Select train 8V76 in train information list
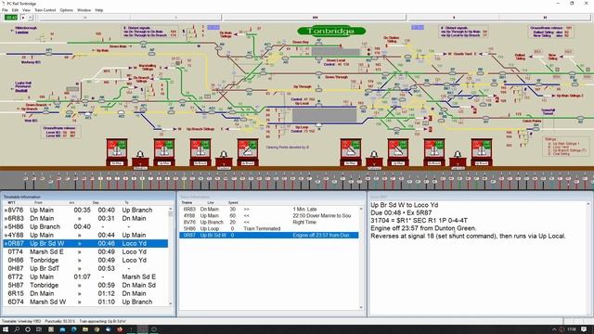The image size is (594, 334). tap(268, 222)
